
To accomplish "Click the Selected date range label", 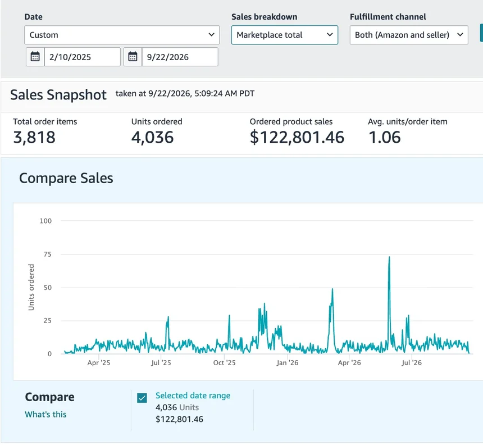I will pos(193,396).
